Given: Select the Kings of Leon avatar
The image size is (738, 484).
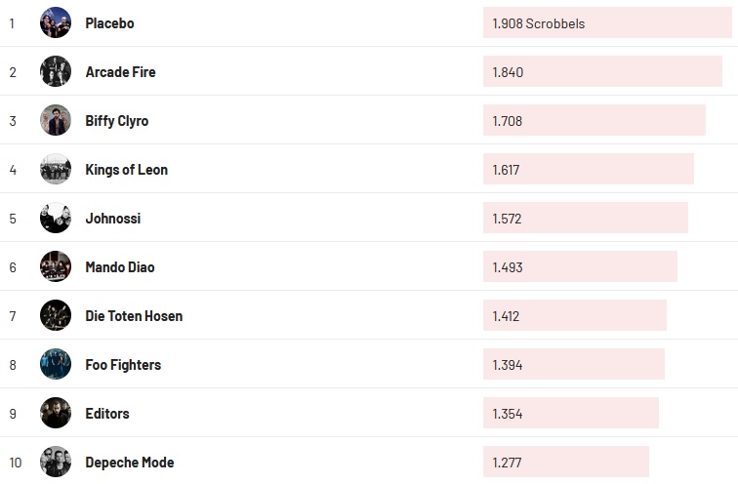Looking at the screenshot, I should (56, 169).
